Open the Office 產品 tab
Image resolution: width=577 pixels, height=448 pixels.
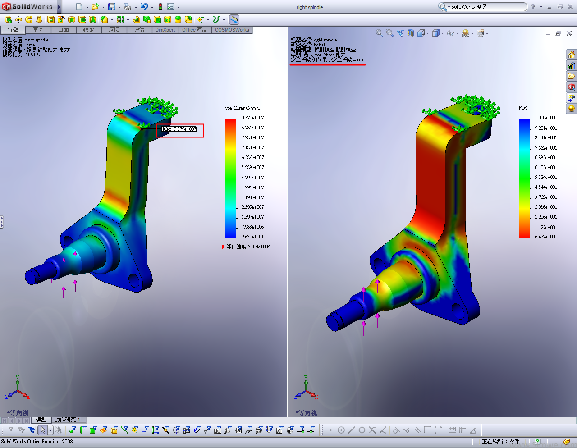coord(195,30)
